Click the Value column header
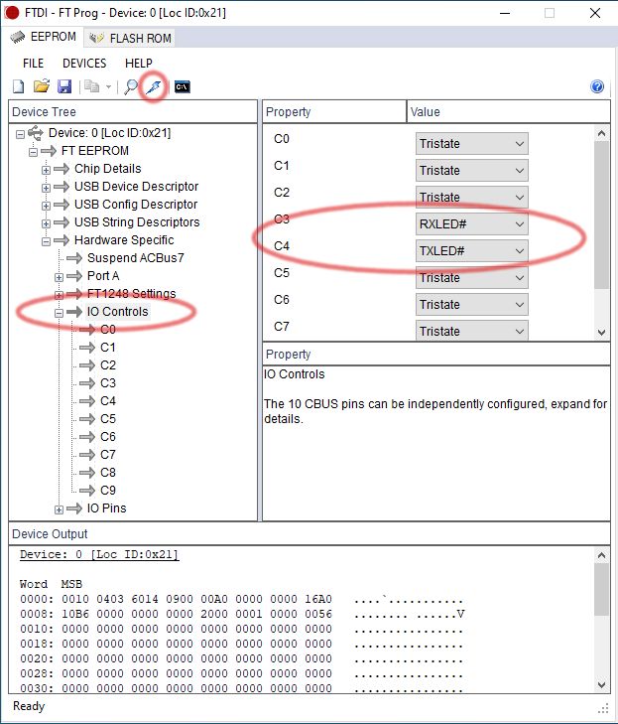 point(509,112)
